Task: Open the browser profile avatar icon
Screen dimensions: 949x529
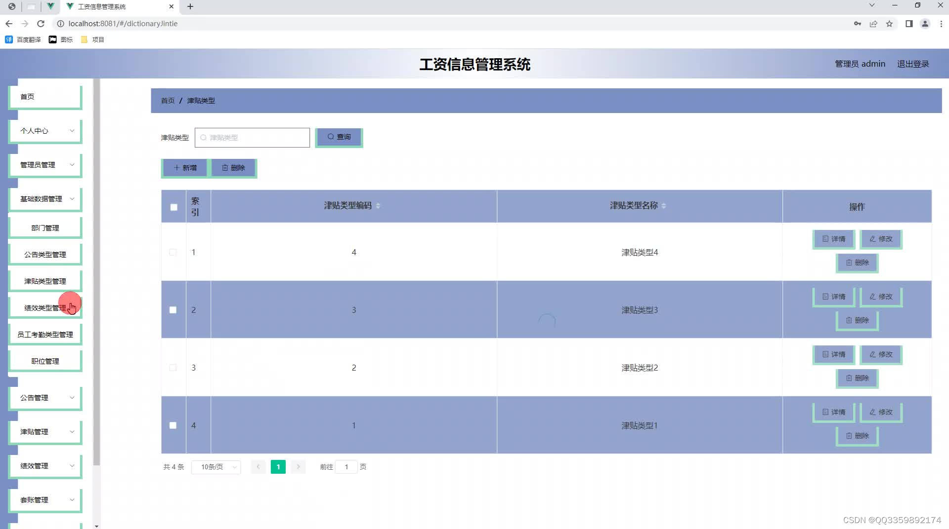Action: (x=925, y=24)
